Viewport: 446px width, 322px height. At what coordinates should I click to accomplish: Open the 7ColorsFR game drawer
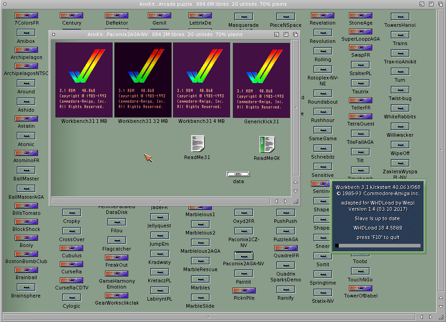point(26,16)
